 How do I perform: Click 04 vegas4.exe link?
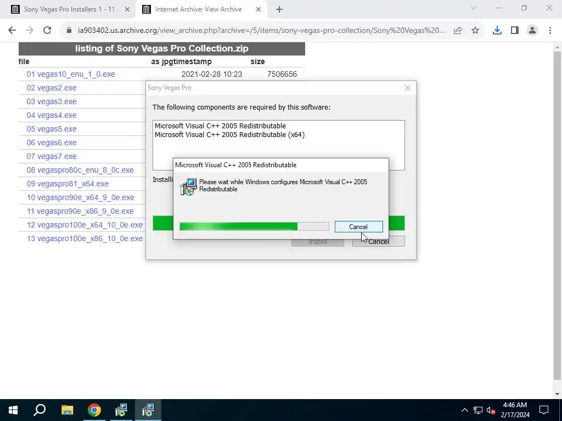pos(51,115)
